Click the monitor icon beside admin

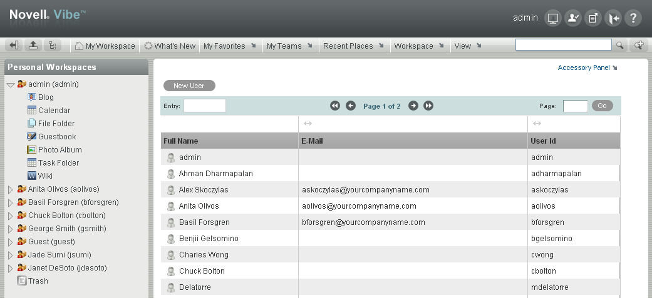point(552,18)
